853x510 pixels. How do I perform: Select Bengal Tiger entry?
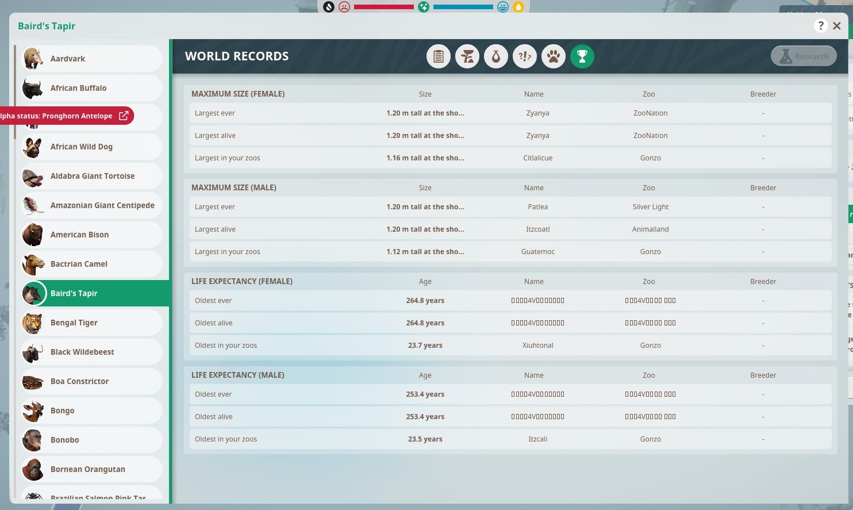[x=92, y=323]
